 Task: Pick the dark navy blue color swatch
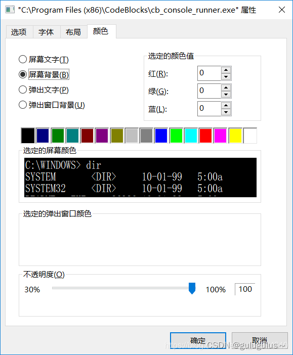[x=43, y=136]
